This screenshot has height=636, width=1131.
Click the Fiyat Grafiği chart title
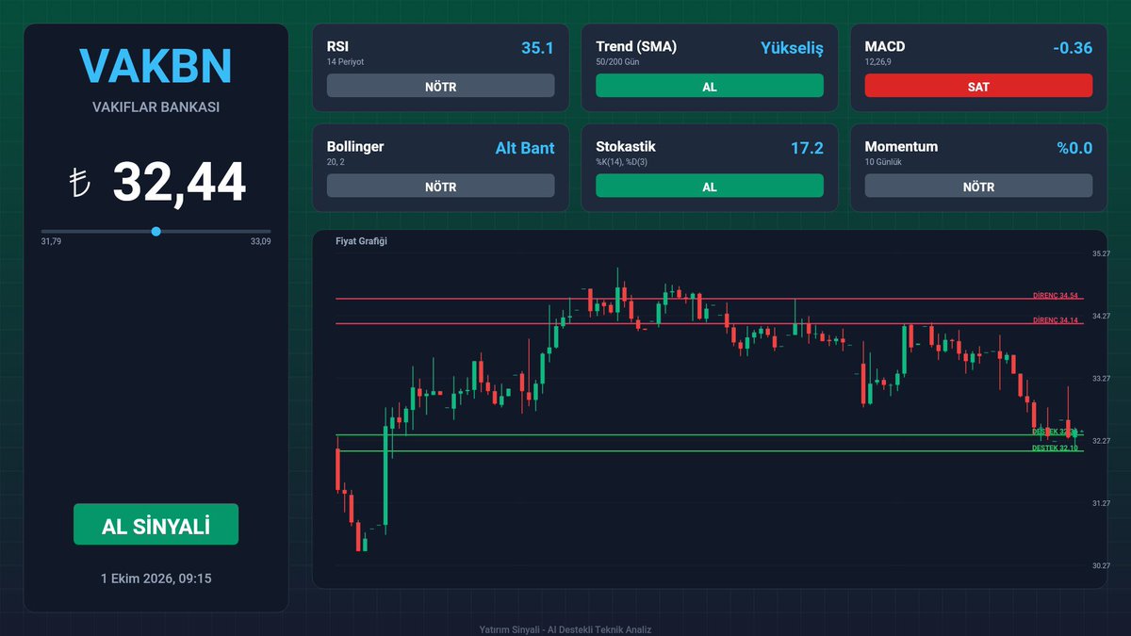click(361, 241)
